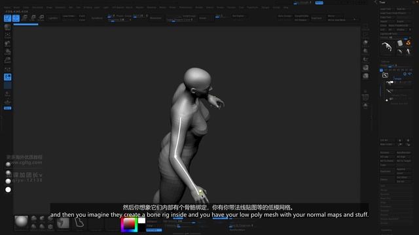The image size is (419, 235).
Task: Click LightBox button on top shelf
Action: [53, 18]
